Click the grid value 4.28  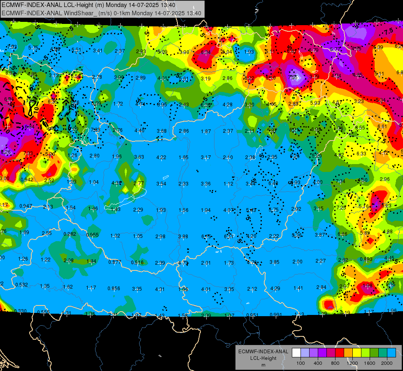click(228, 105)
